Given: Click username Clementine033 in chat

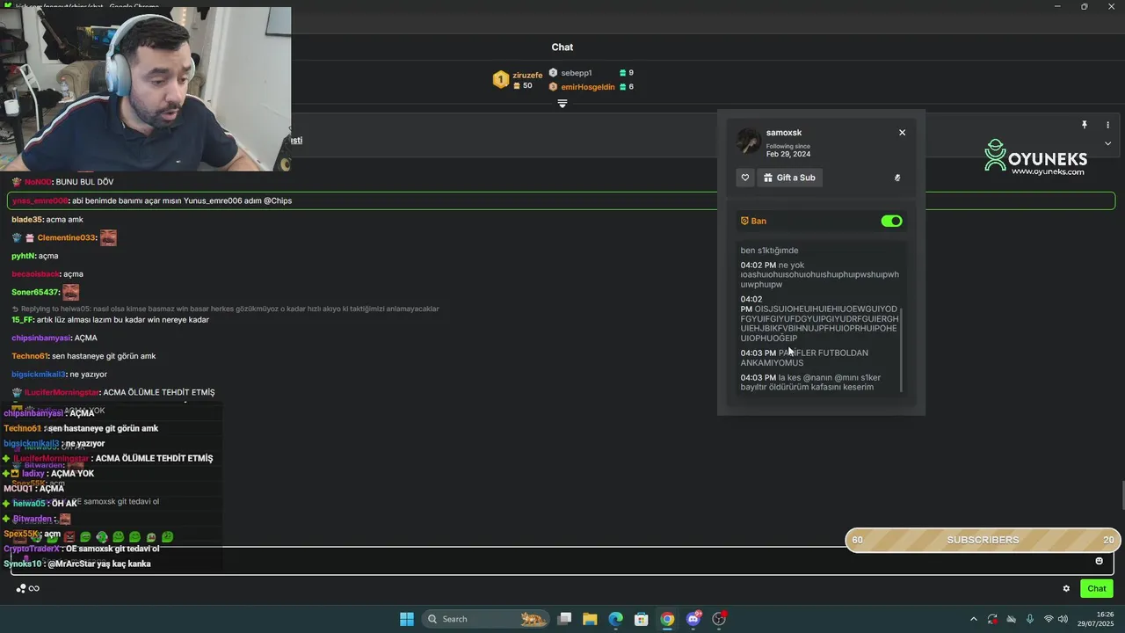Looking at the screenshot, I should tap(66, 237).
